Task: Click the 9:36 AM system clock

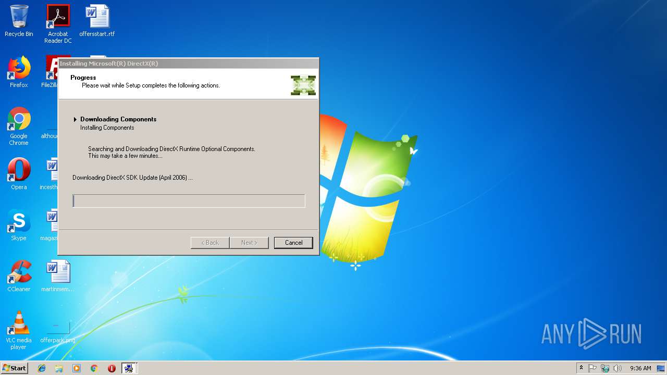Action: pyautogui.click(x=640, y=368)
